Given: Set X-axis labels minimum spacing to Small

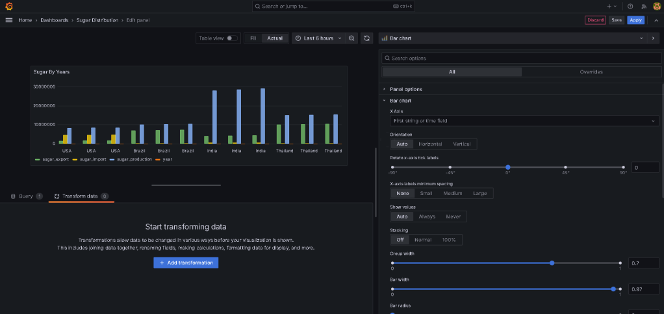Looking at the screenshot, I should (x=426, y=193).
